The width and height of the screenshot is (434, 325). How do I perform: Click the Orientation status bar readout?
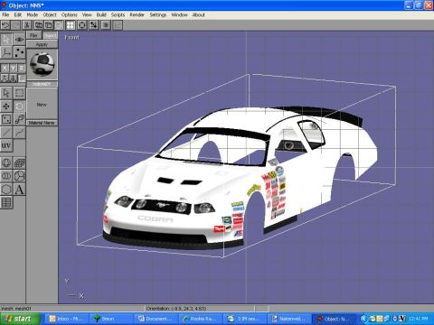click(200, 309)
